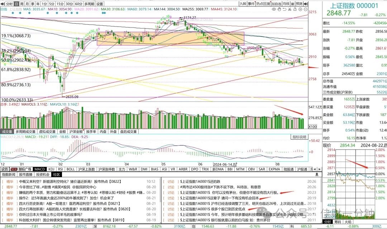Select the 外盘 tab
The width and height of the screenshot is (387, 229).
point(113,132)
